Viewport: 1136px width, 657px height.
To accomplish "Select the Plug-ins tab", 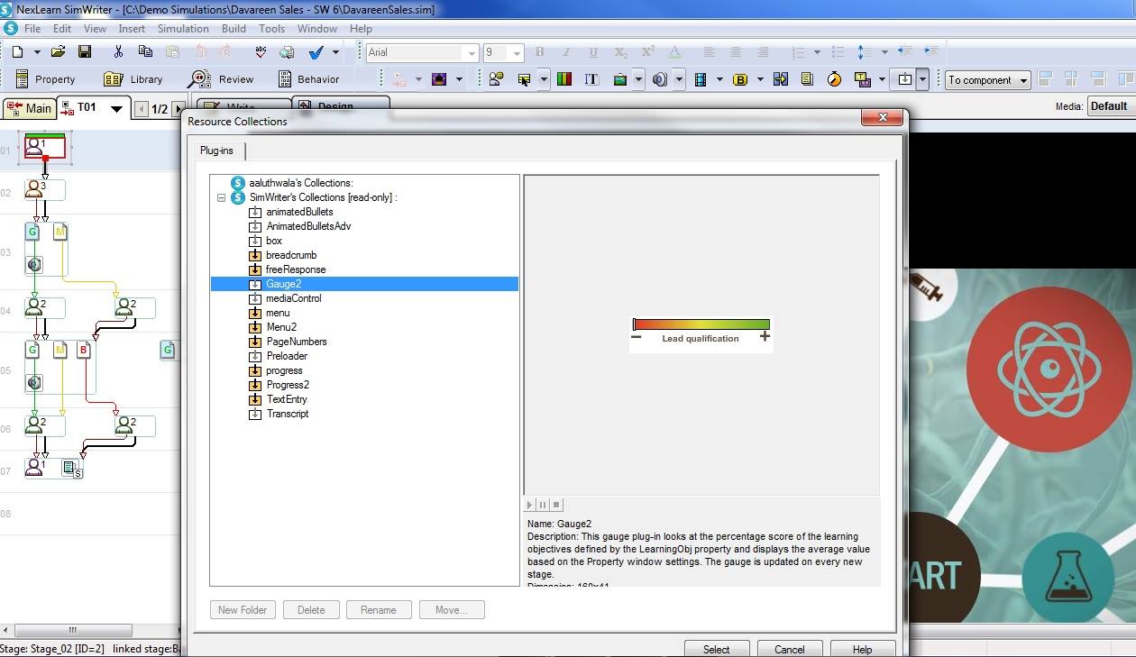I will click(x=216, y=151).
